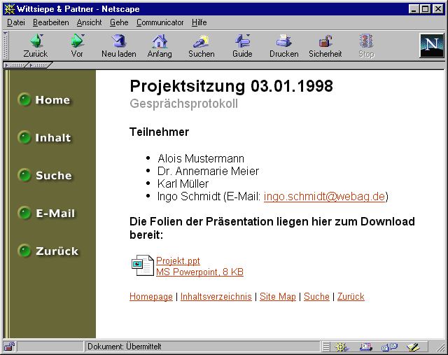The height and width of the screenshot is (355, 448).
Task: Click the Netscape title bar system icon
Action: point(9,9)
